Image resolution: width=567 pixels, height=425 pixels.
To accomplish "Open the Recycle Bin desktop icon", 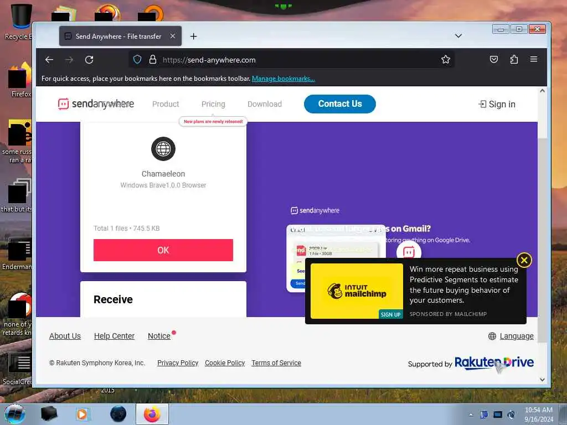I will pos(20,22).
